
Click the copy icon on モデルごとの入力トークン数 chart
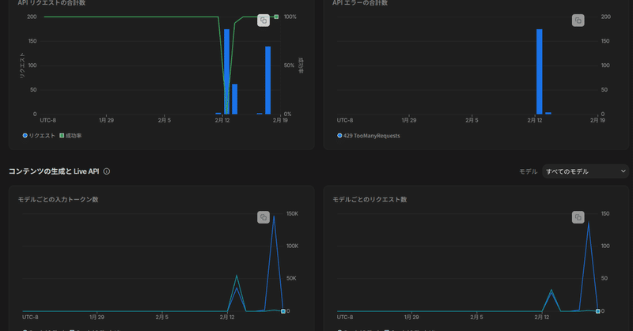[263, 217]
